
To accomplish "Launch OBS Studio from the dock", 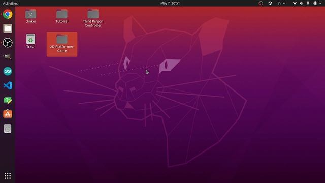I will (x=8, y=43).
